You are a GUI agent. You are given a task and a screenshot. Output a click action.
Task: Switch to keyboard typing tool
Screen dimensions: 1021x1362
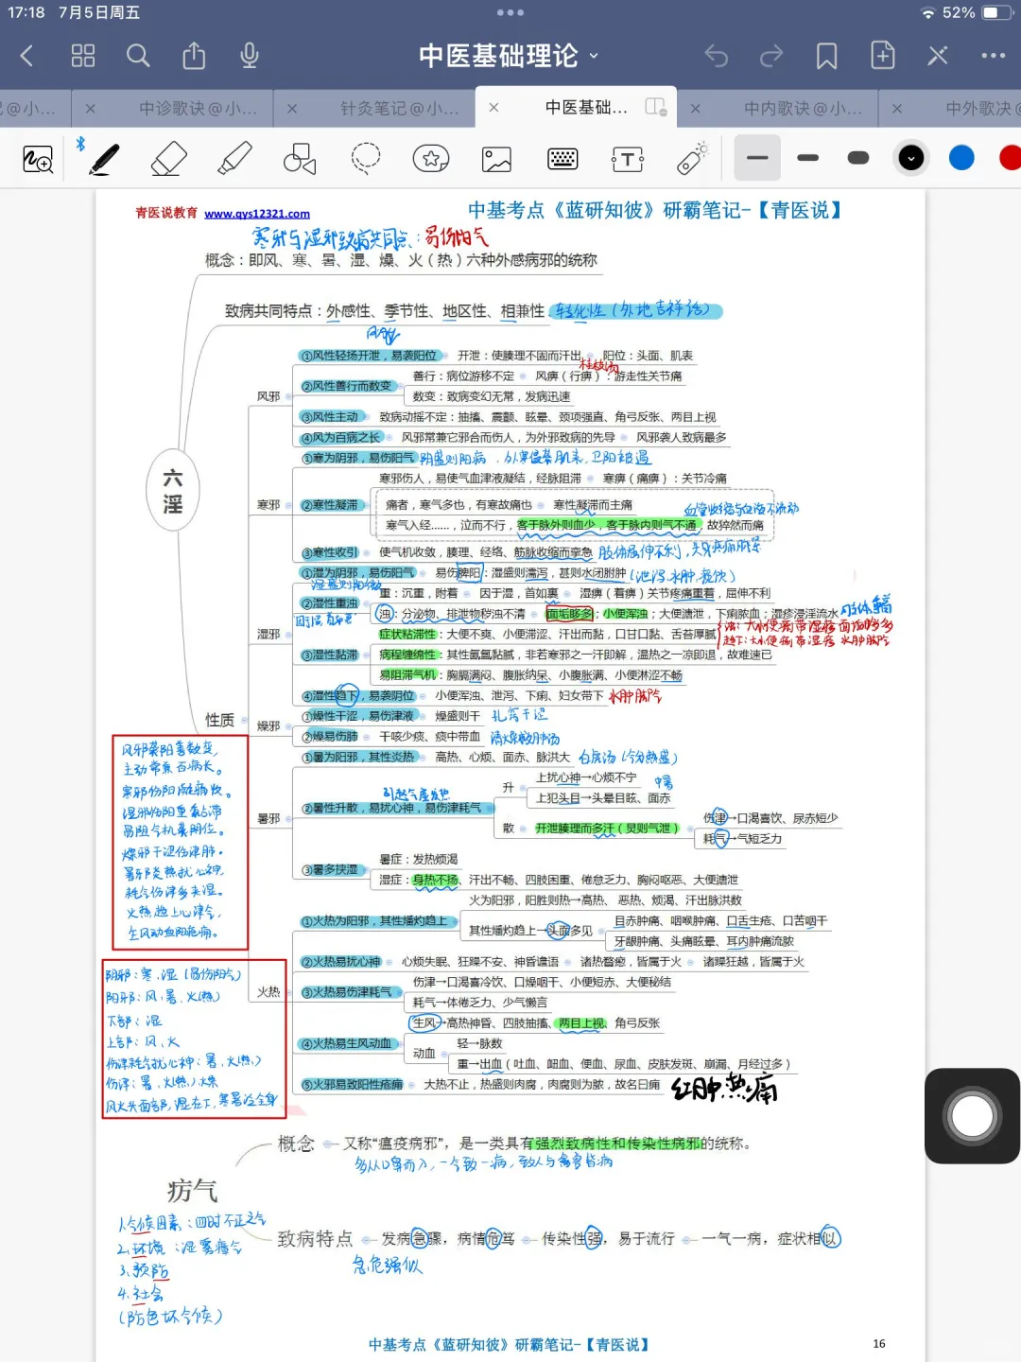tap(562, 159)
